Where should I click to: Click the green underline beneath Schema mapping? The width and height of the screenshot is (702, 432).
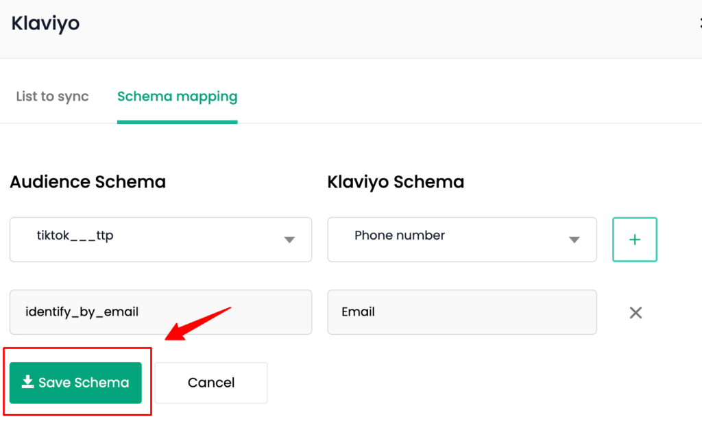[178, 122]
